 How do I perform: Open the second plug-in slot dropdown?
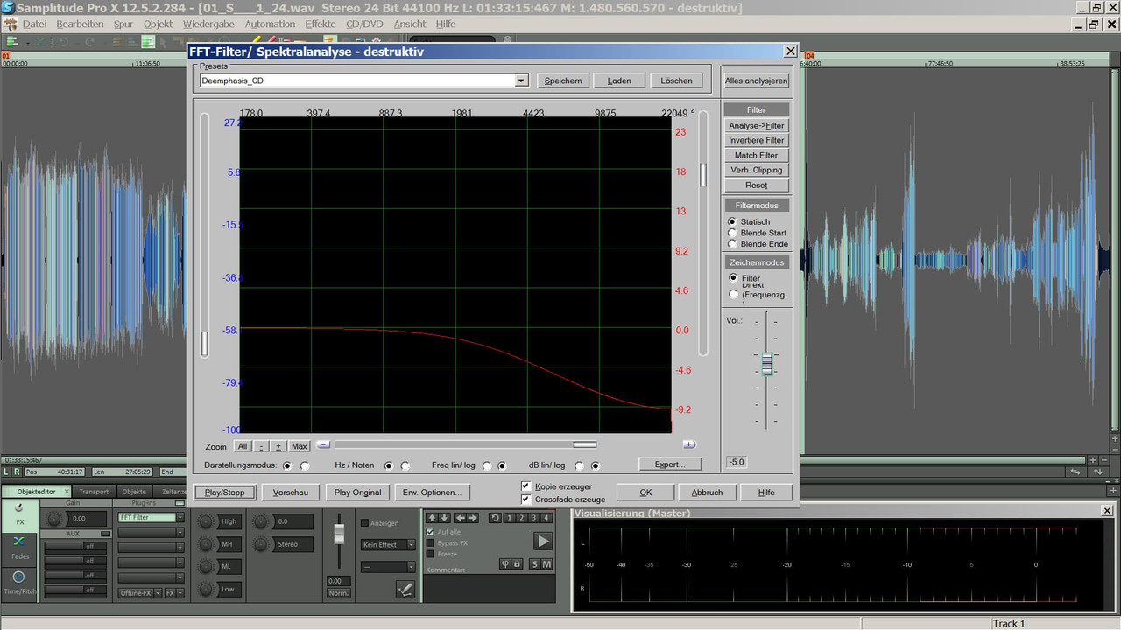pos(180,533)
